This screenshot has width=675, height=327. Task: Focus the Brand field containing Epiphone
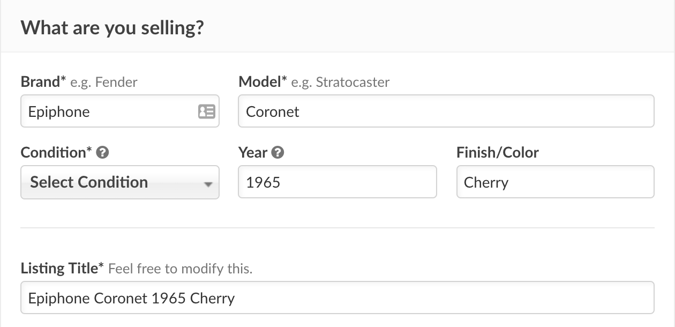coord(107,112)
